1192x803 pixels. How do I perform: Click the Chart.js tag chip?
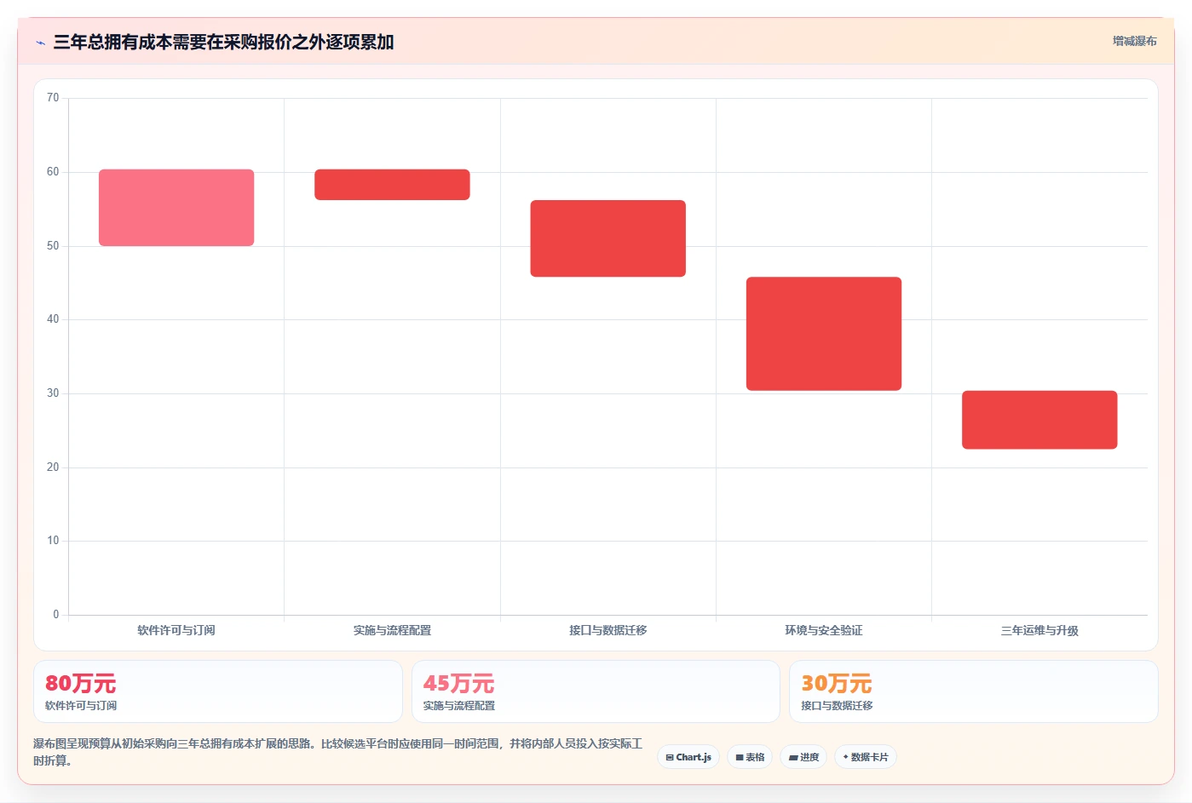tap(688, 757)
